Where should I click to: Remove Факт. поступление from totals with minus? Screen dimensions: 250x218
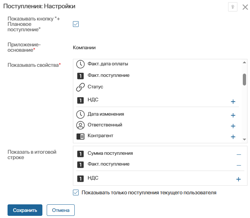[239, 165]
